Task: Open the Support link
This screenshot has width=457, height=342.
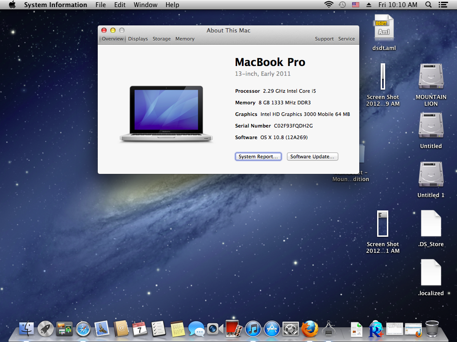Action: tap(324, 39)
